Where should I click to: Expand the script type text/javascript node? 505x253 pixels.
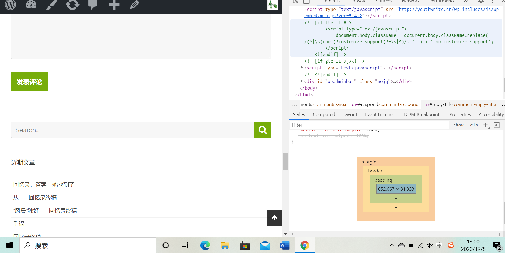pyautogui.click(x=302, y=68)
